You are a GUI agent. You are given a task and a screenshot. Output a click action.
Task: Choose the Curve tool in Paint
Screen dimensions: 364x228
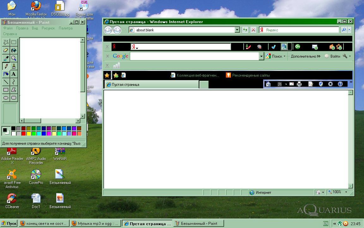(x=14, y=82)
